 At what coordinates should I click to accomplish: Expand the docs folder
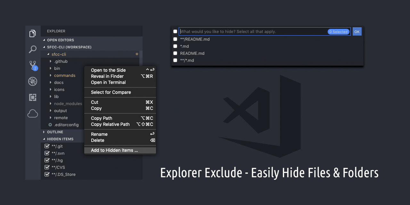point(51,82)
